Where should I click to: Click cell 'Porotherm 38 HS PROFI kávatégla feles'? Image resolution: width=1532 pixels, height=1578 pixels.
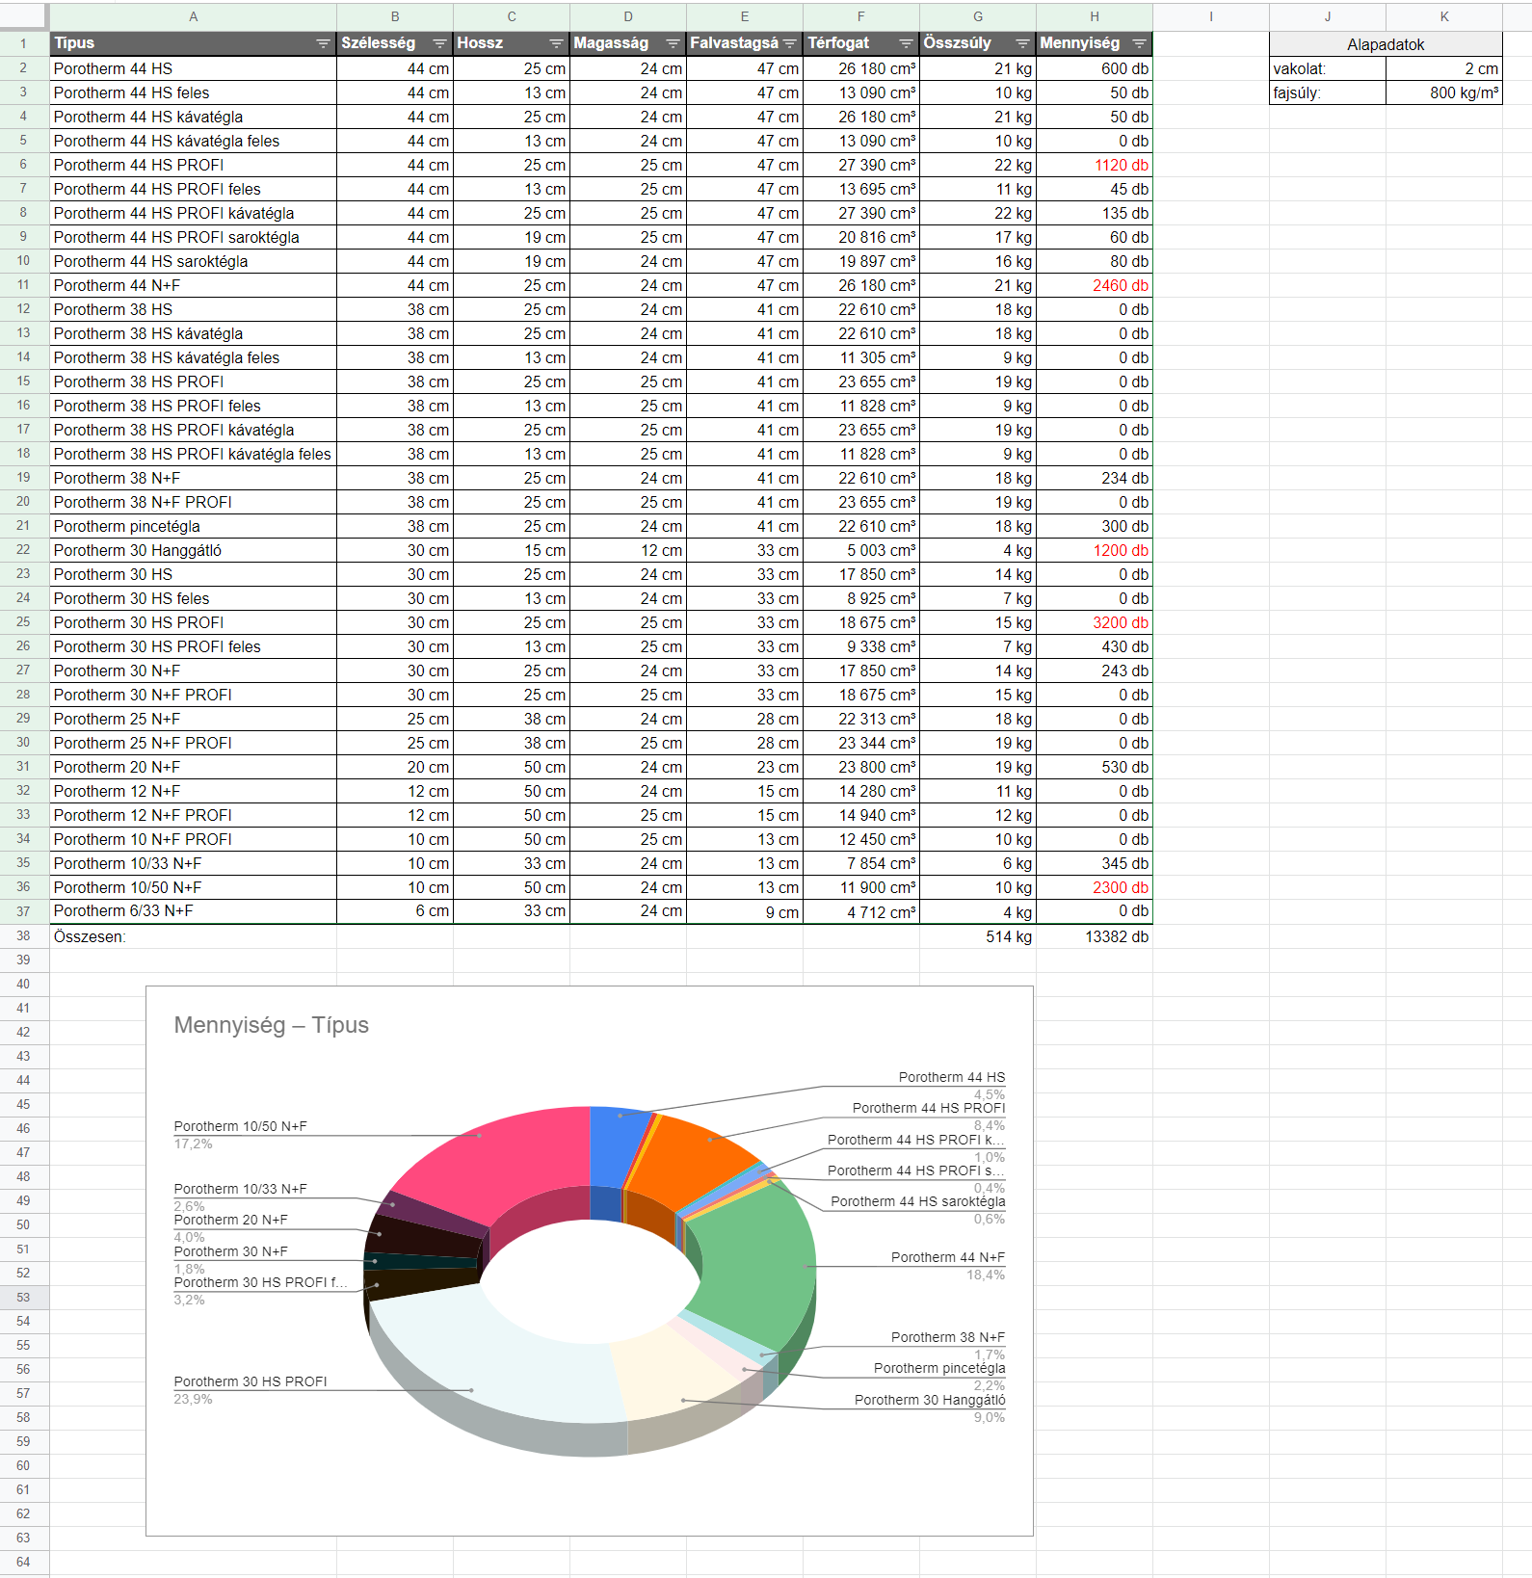tap(193, 454)
